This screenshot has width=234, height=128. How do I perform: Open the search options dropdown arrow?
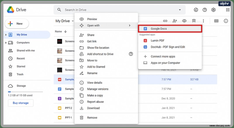(180, 10)
